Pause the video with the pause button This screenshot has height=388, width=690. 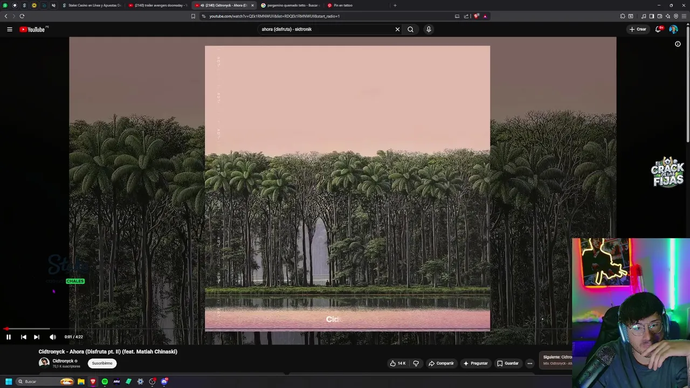9,337
